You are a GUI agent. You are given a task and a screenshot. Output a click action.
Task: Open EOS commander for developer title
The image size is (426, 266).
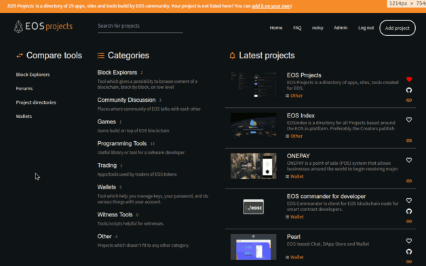point(326,196)
